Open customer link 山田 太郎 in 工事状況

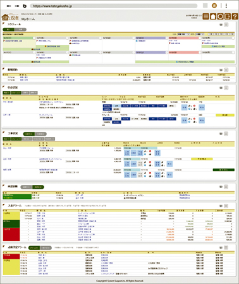(x=7, y=159)
